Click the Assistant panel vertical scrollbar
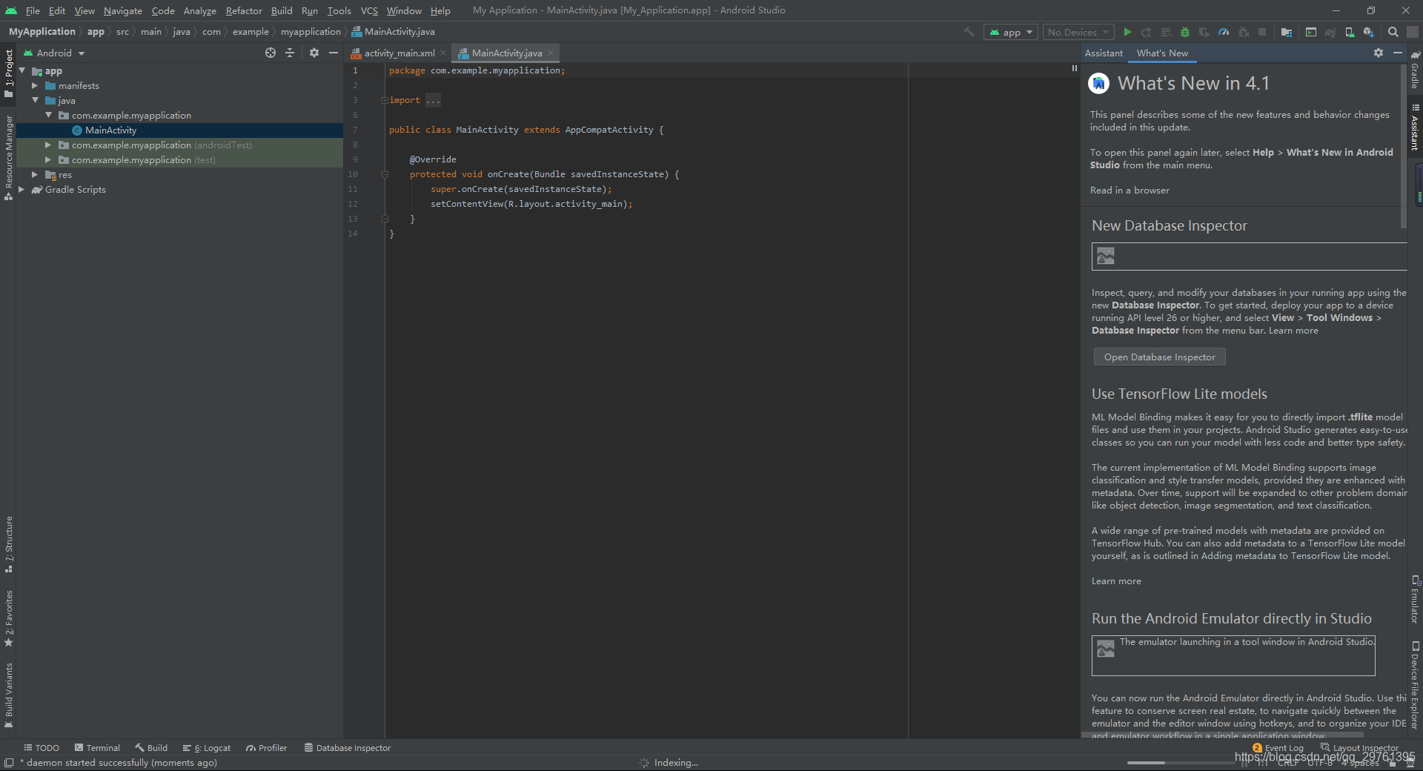This screenshot has width=1423, height=771. click(1404, 146)
